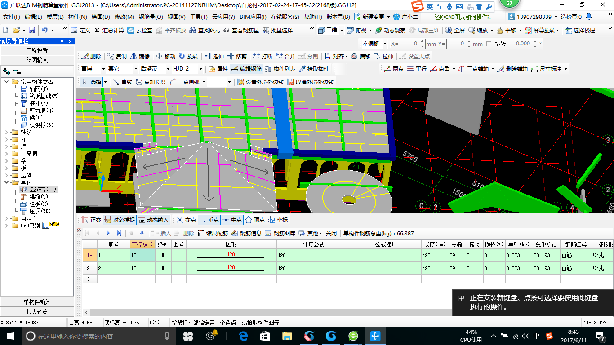The width and height of the screenshot is (614, 345).
Task: Open the 构件(N) menu
Action: (x=77, y=17)
